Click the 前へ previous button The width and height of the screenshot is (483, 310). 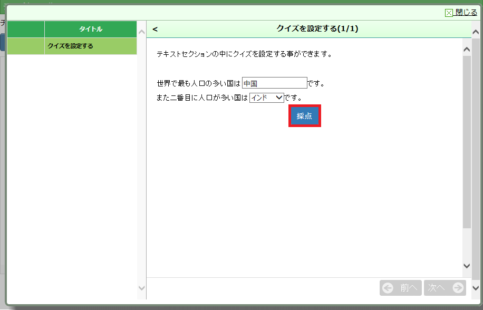pyautogui.click(x=401, y=288)
